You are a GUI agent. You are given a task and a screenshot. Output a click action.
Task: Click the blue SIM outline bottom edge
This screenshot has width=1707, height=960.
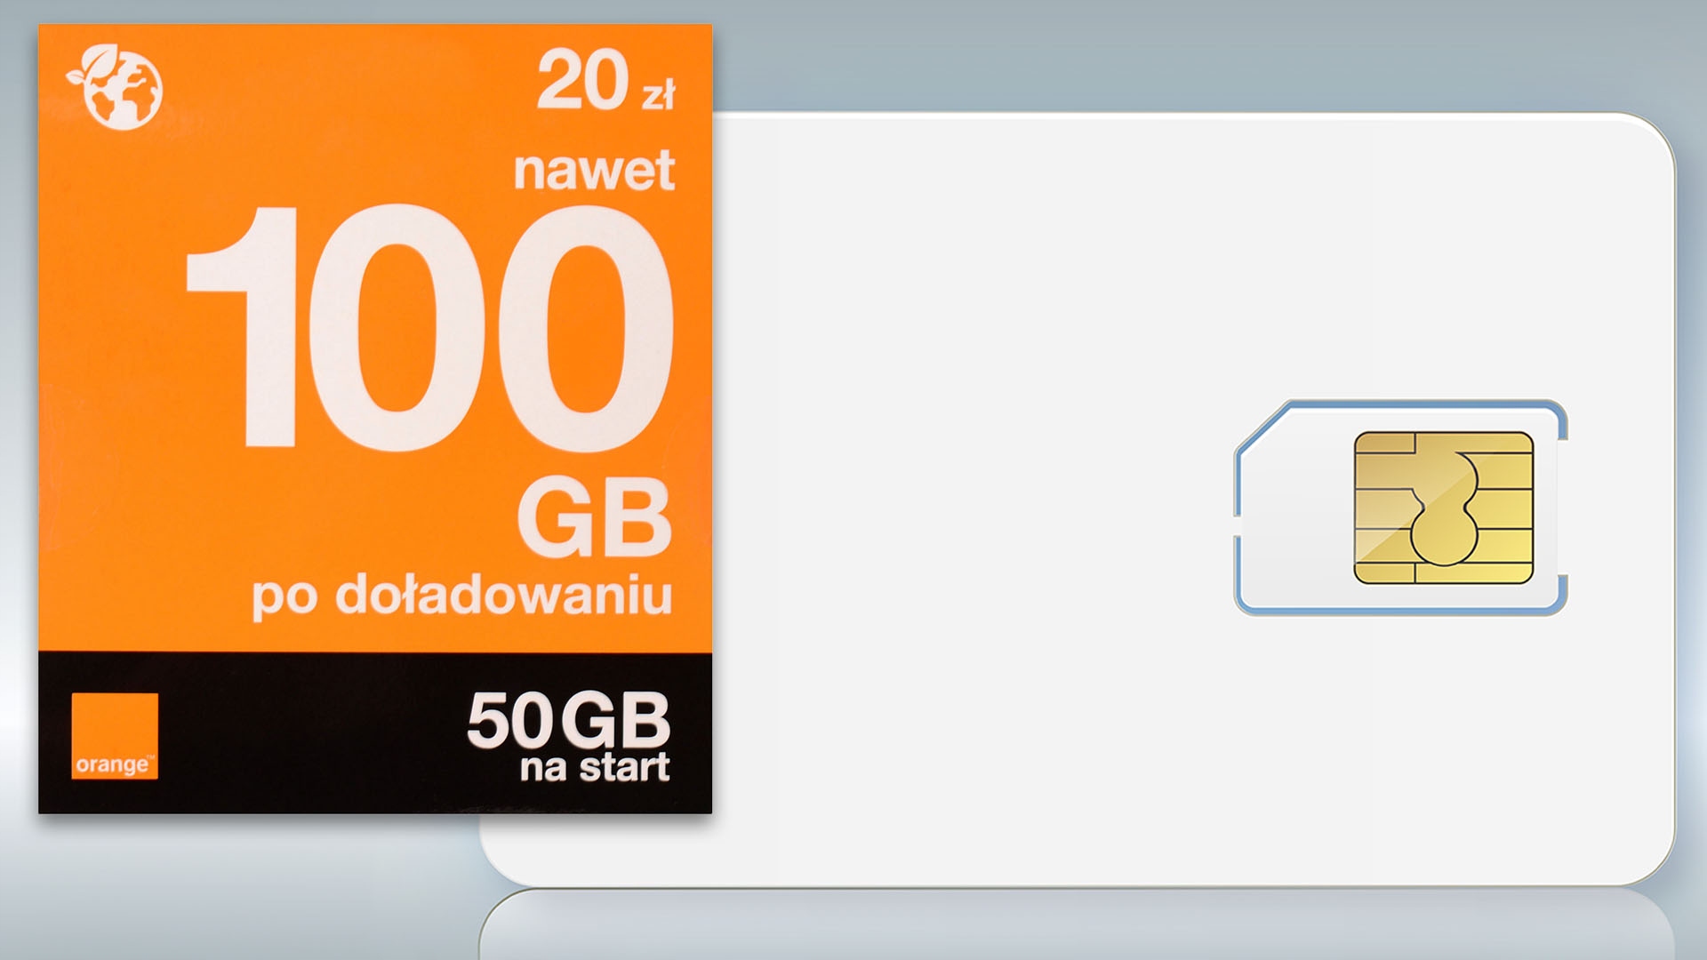[x=1400, y=610]
